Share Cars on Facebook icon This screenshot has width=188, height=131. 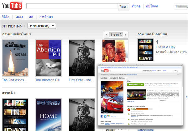[102, 116]
